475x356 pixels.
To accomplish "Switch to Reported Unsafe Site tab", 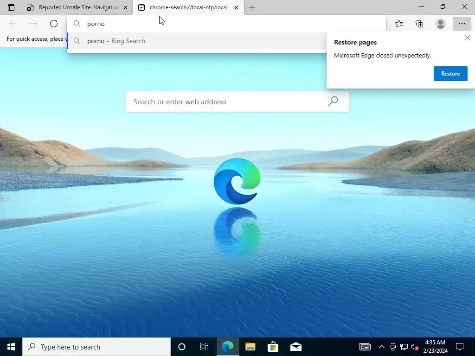I will (x=72, y=7).
